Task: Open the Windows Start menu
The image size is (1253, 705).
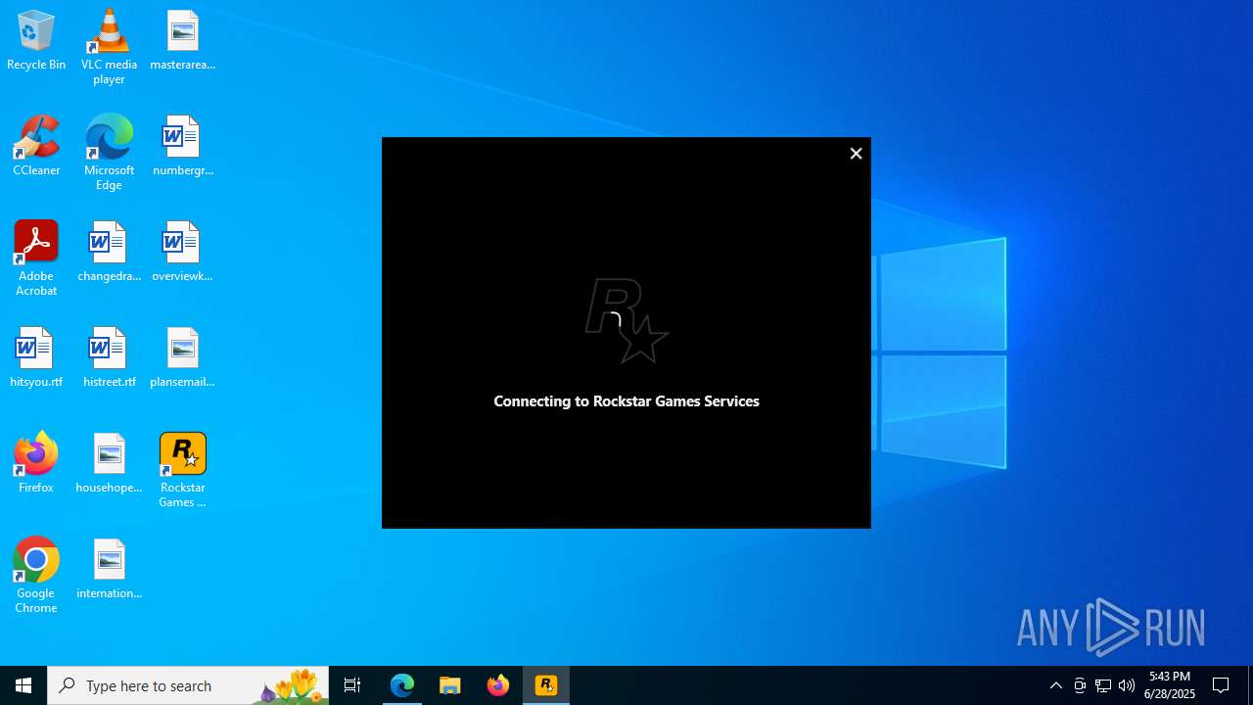Action: [23, 685]
